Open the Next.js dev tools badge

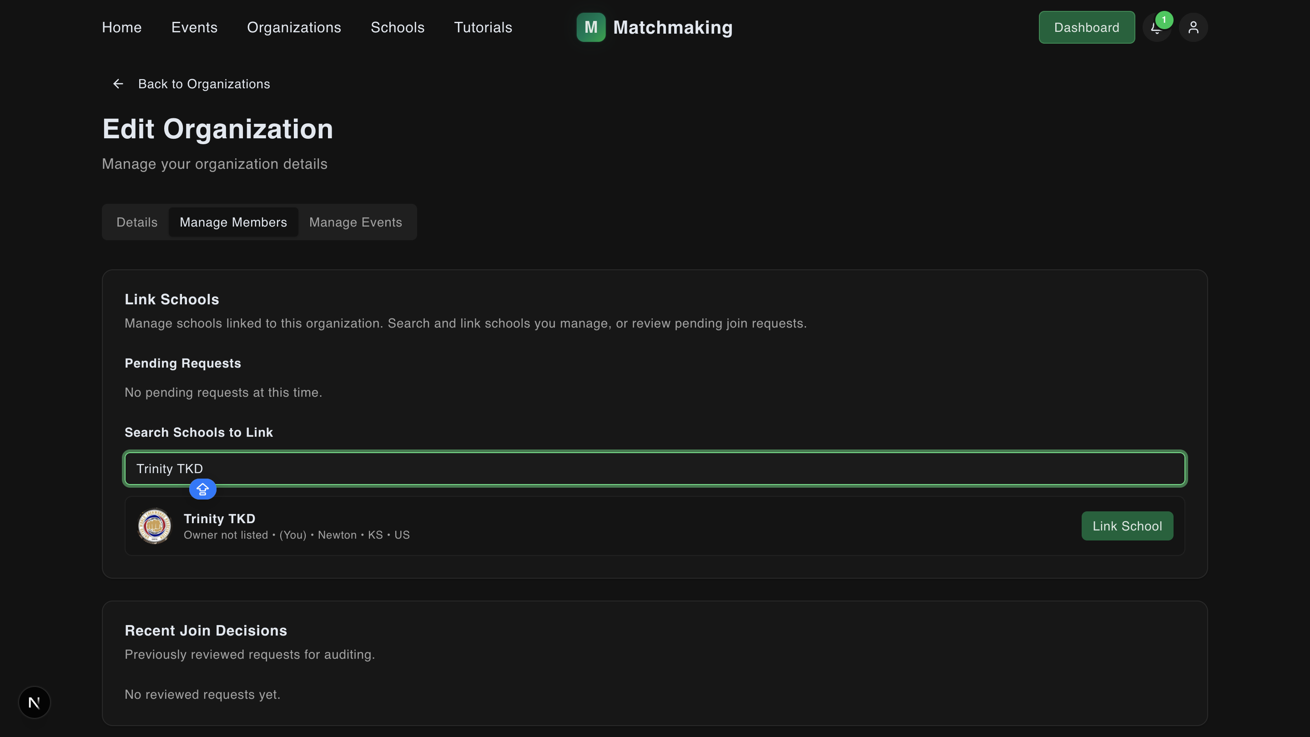[x=35, y=702]
